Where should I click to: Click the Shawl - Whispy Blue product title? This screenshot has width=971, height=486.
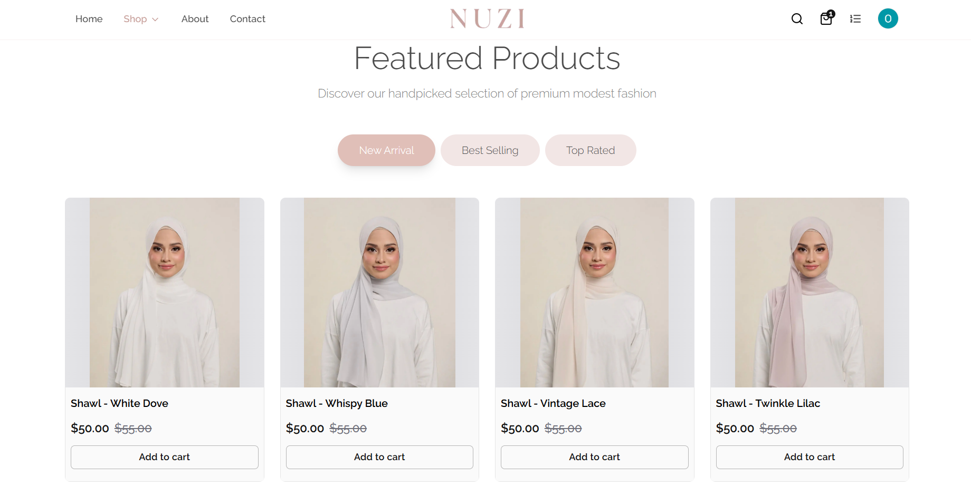[x=336, y=403]
